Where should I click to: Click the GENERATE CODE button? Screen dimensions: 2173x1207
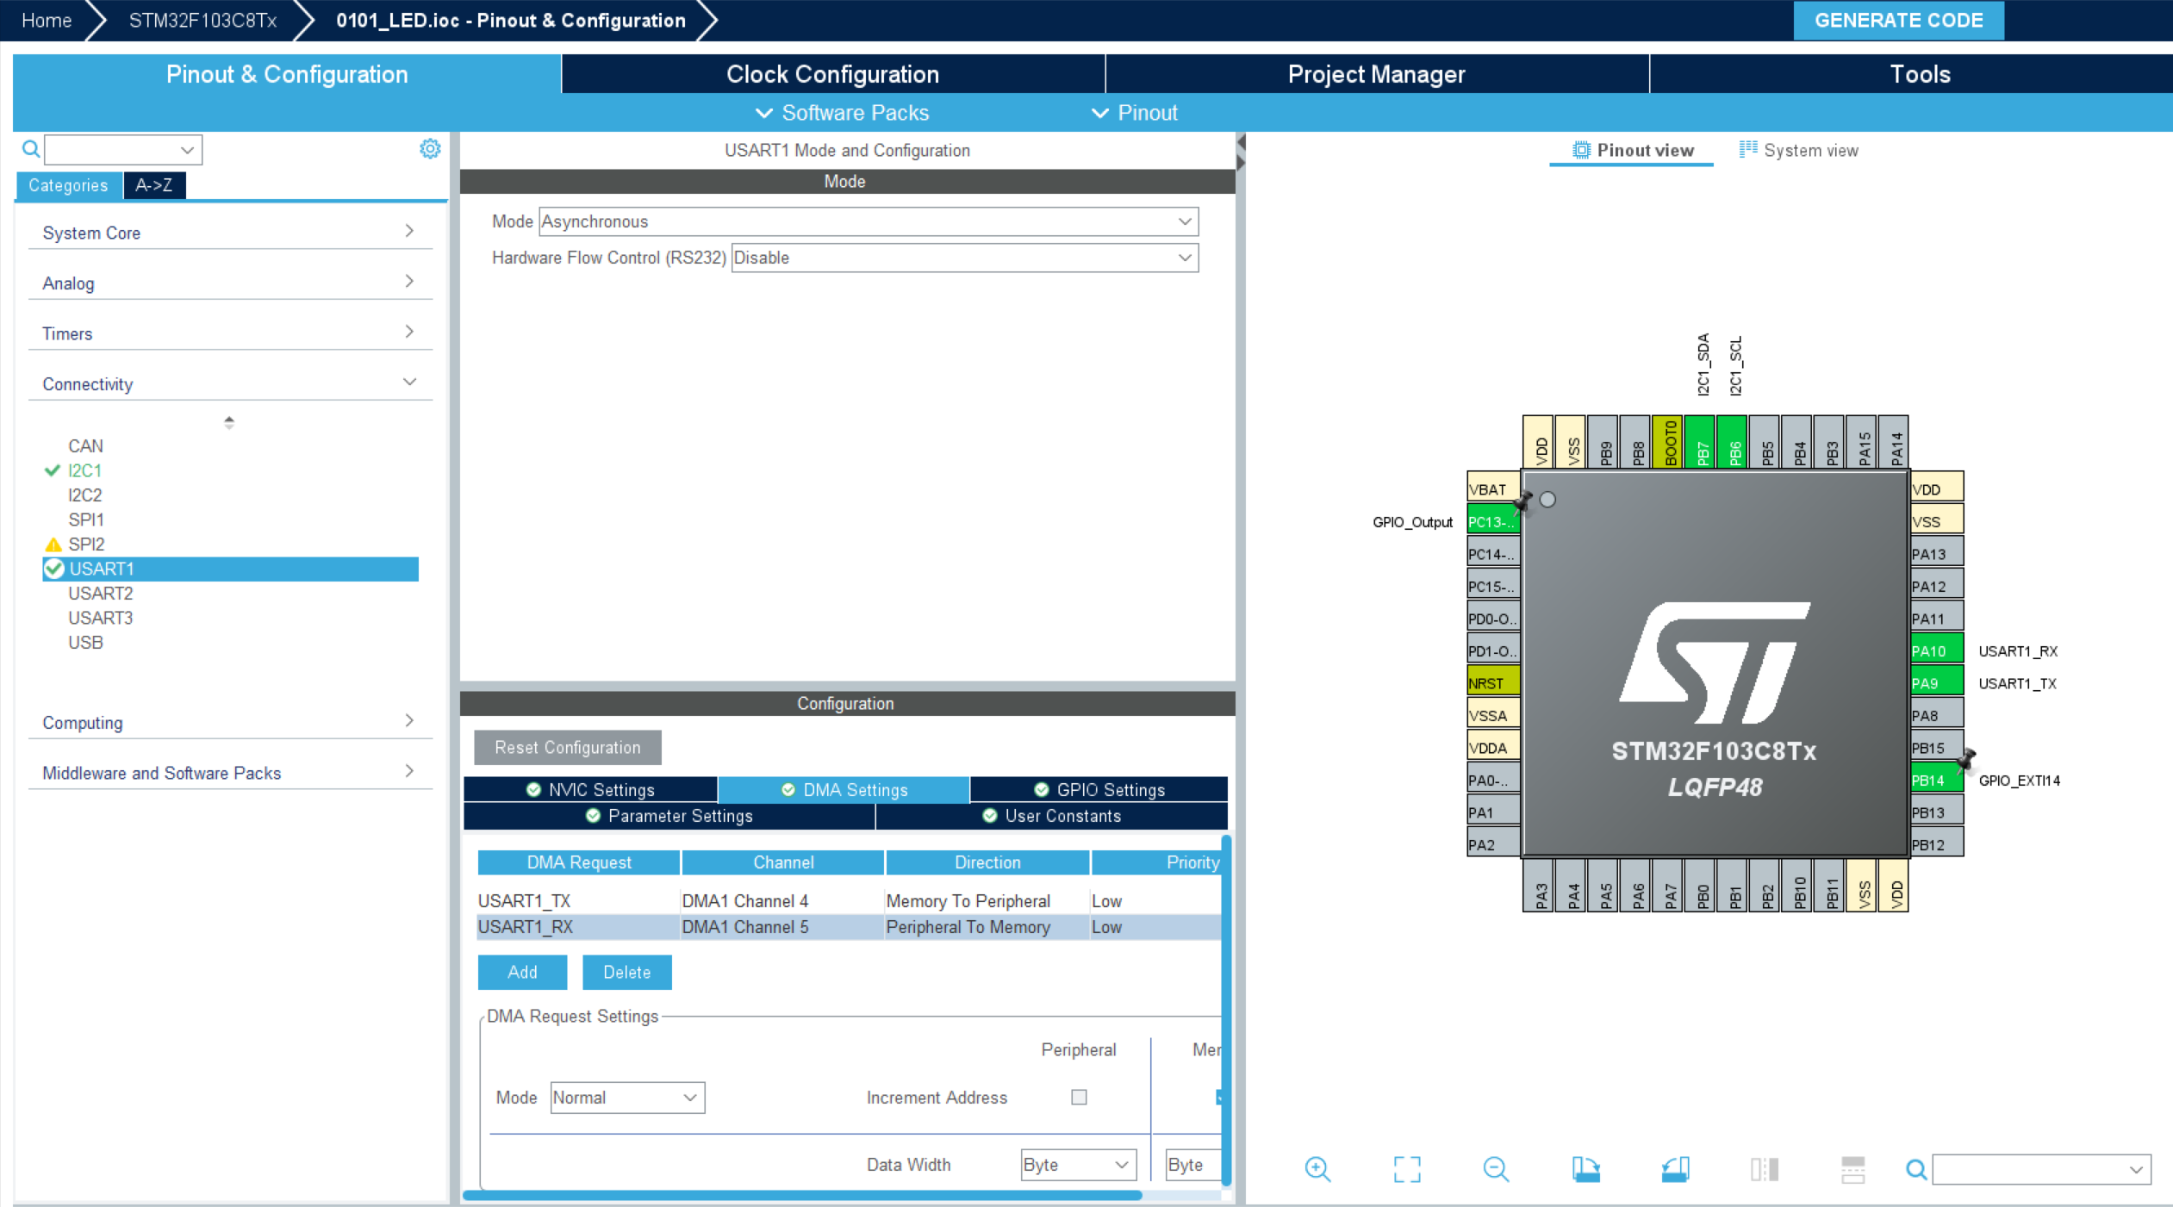[1898, 21]
